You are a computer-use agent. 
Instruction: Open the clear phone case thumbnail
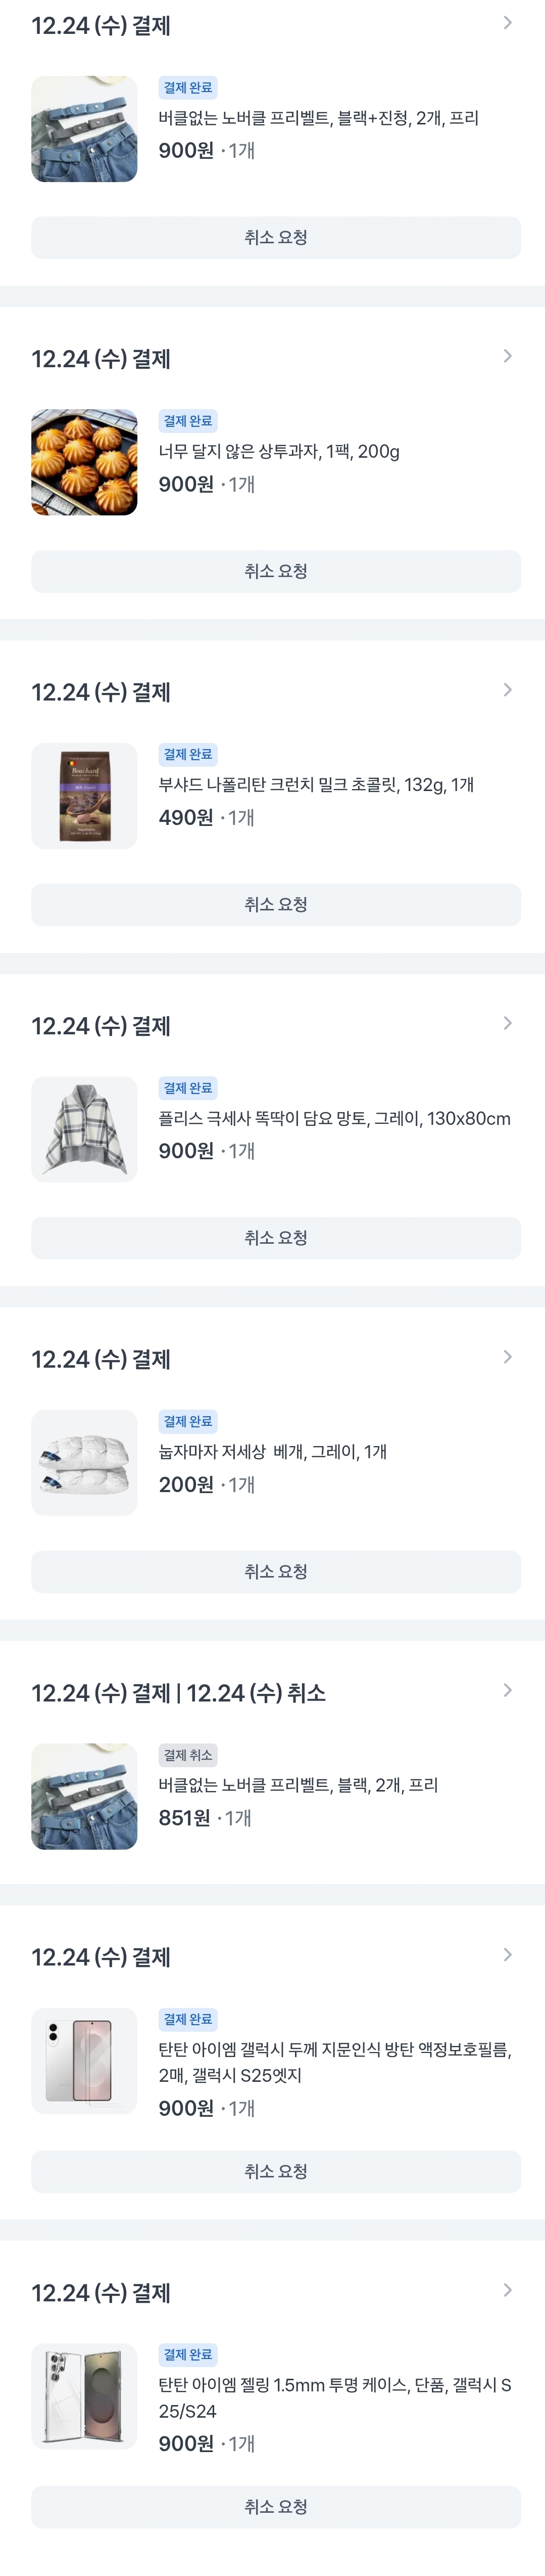84,2396
